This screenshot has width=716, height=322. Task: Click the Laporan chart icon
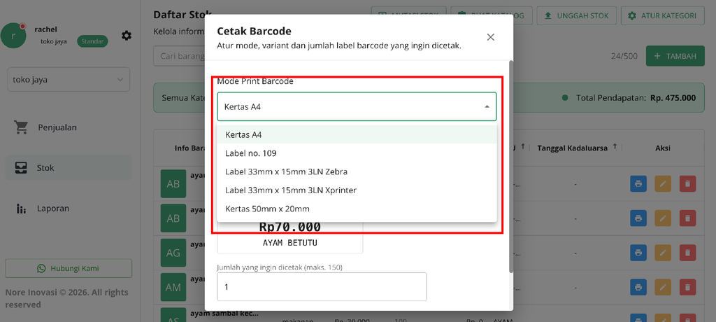tap(21, 209)
